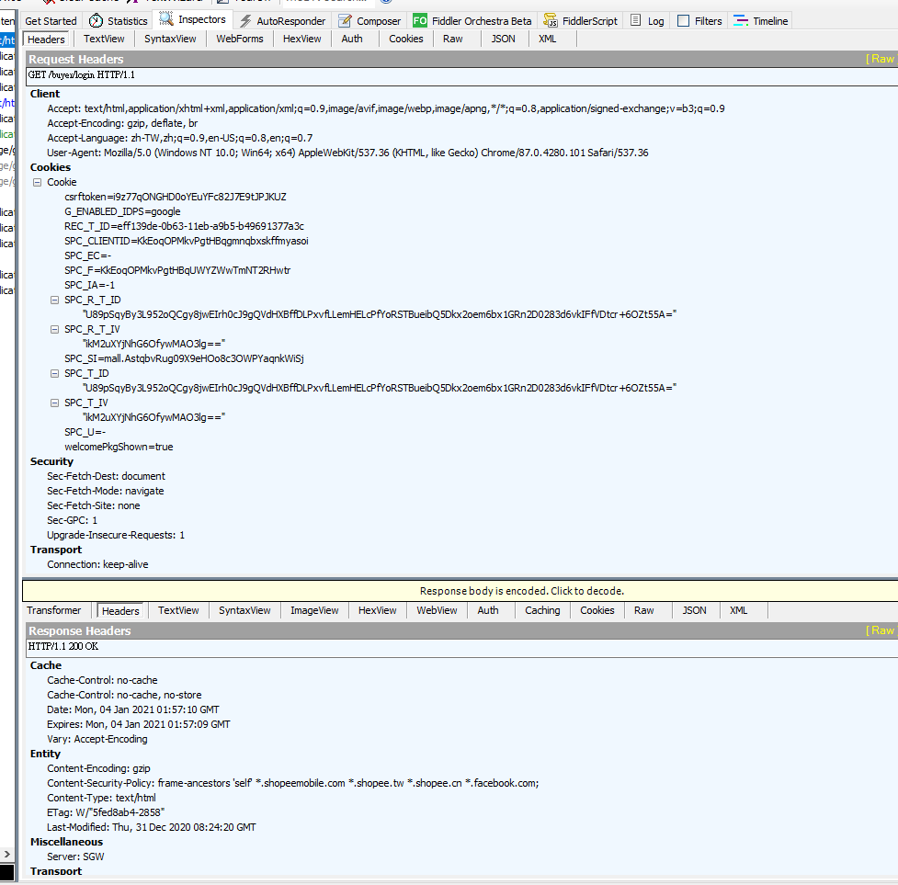Select response Cookies tab

pyautogui.click(x=597, y=611)
